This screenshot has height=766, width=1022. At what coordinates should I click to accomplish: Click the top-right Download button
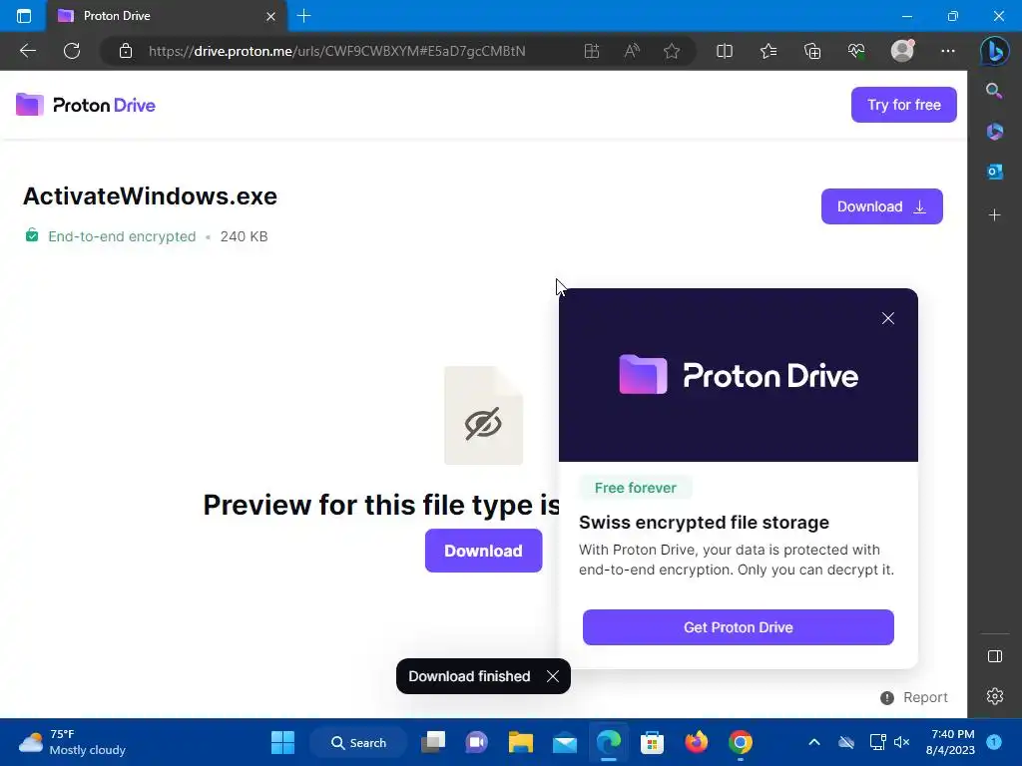[881, 206]
